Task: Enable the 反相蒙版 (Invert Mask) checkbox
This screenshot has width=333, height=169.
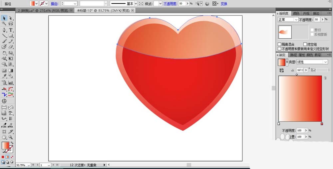Action: click(x=312, y=34)
